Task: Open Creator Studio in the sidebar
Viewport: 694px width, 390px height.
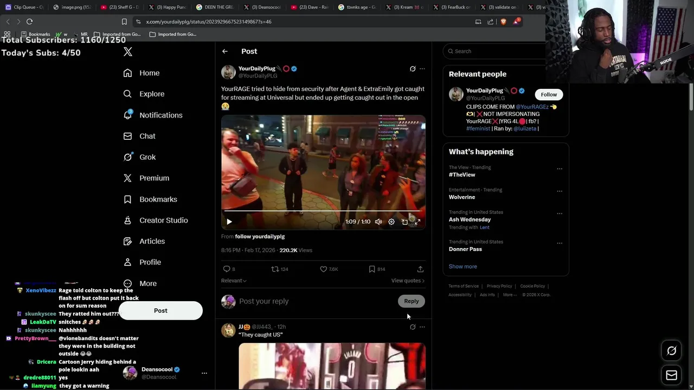Action: 156,220
